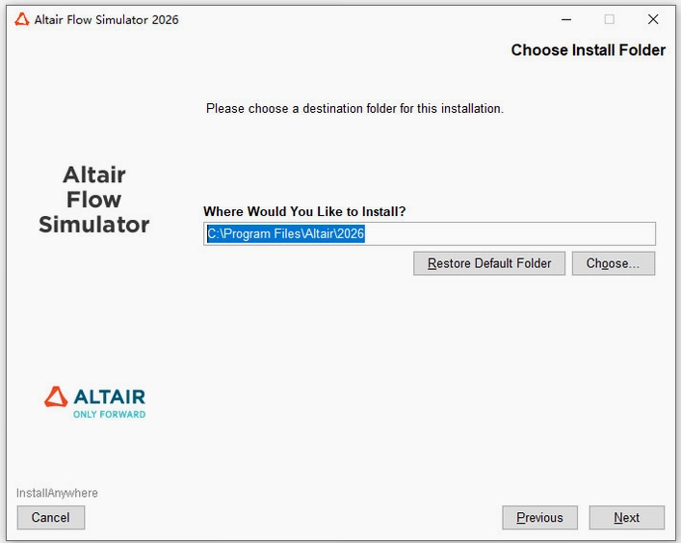
Task: Restore Default Folder
Action: click(489, 263)
